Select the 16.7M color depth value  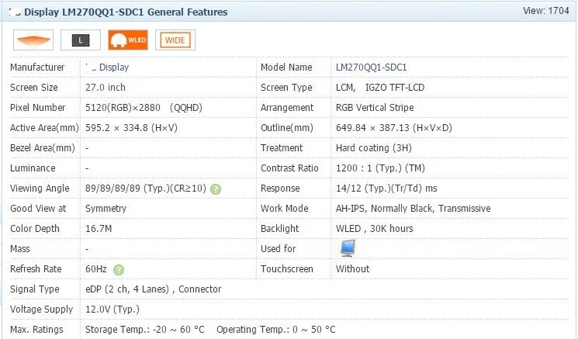coord(99,228)
